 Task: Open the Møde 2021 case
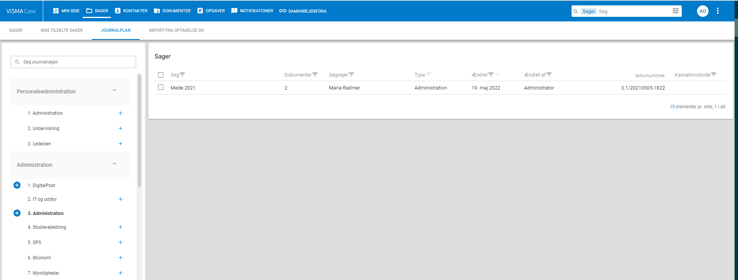(x=183, y=88)
